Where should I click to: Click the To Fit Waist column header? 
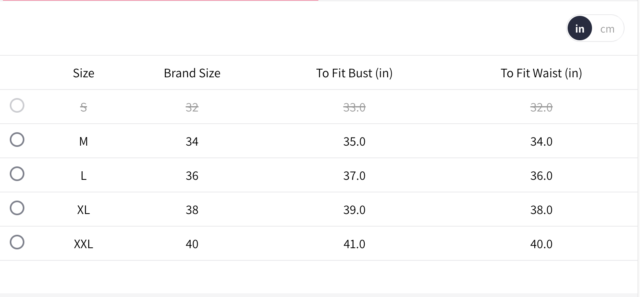tap(541, 73)
